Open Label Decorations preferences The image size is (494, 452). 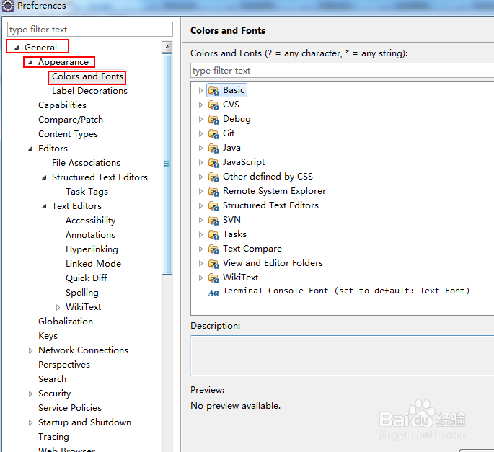[89, 91]
